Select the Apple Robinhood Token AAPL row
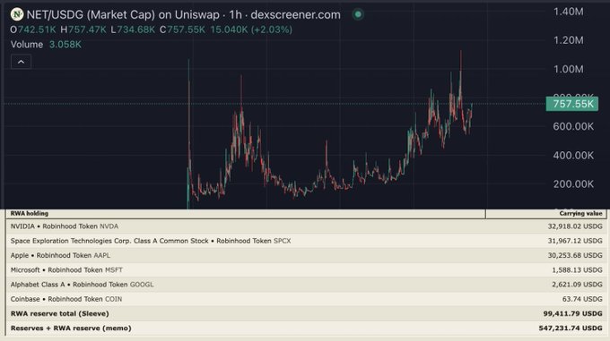The height and width of the screenshot is (341, 610). click(306, 255)
